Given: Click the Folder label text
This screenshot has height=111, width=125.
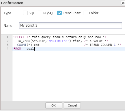Looking at the screenshot, I should tap(94, 13).
